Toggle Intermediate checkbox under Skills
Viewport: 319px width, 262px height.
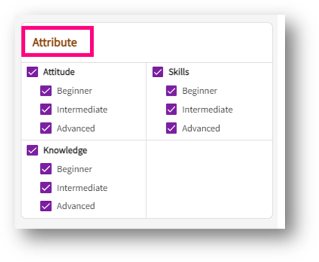click(x=171, y=110)
